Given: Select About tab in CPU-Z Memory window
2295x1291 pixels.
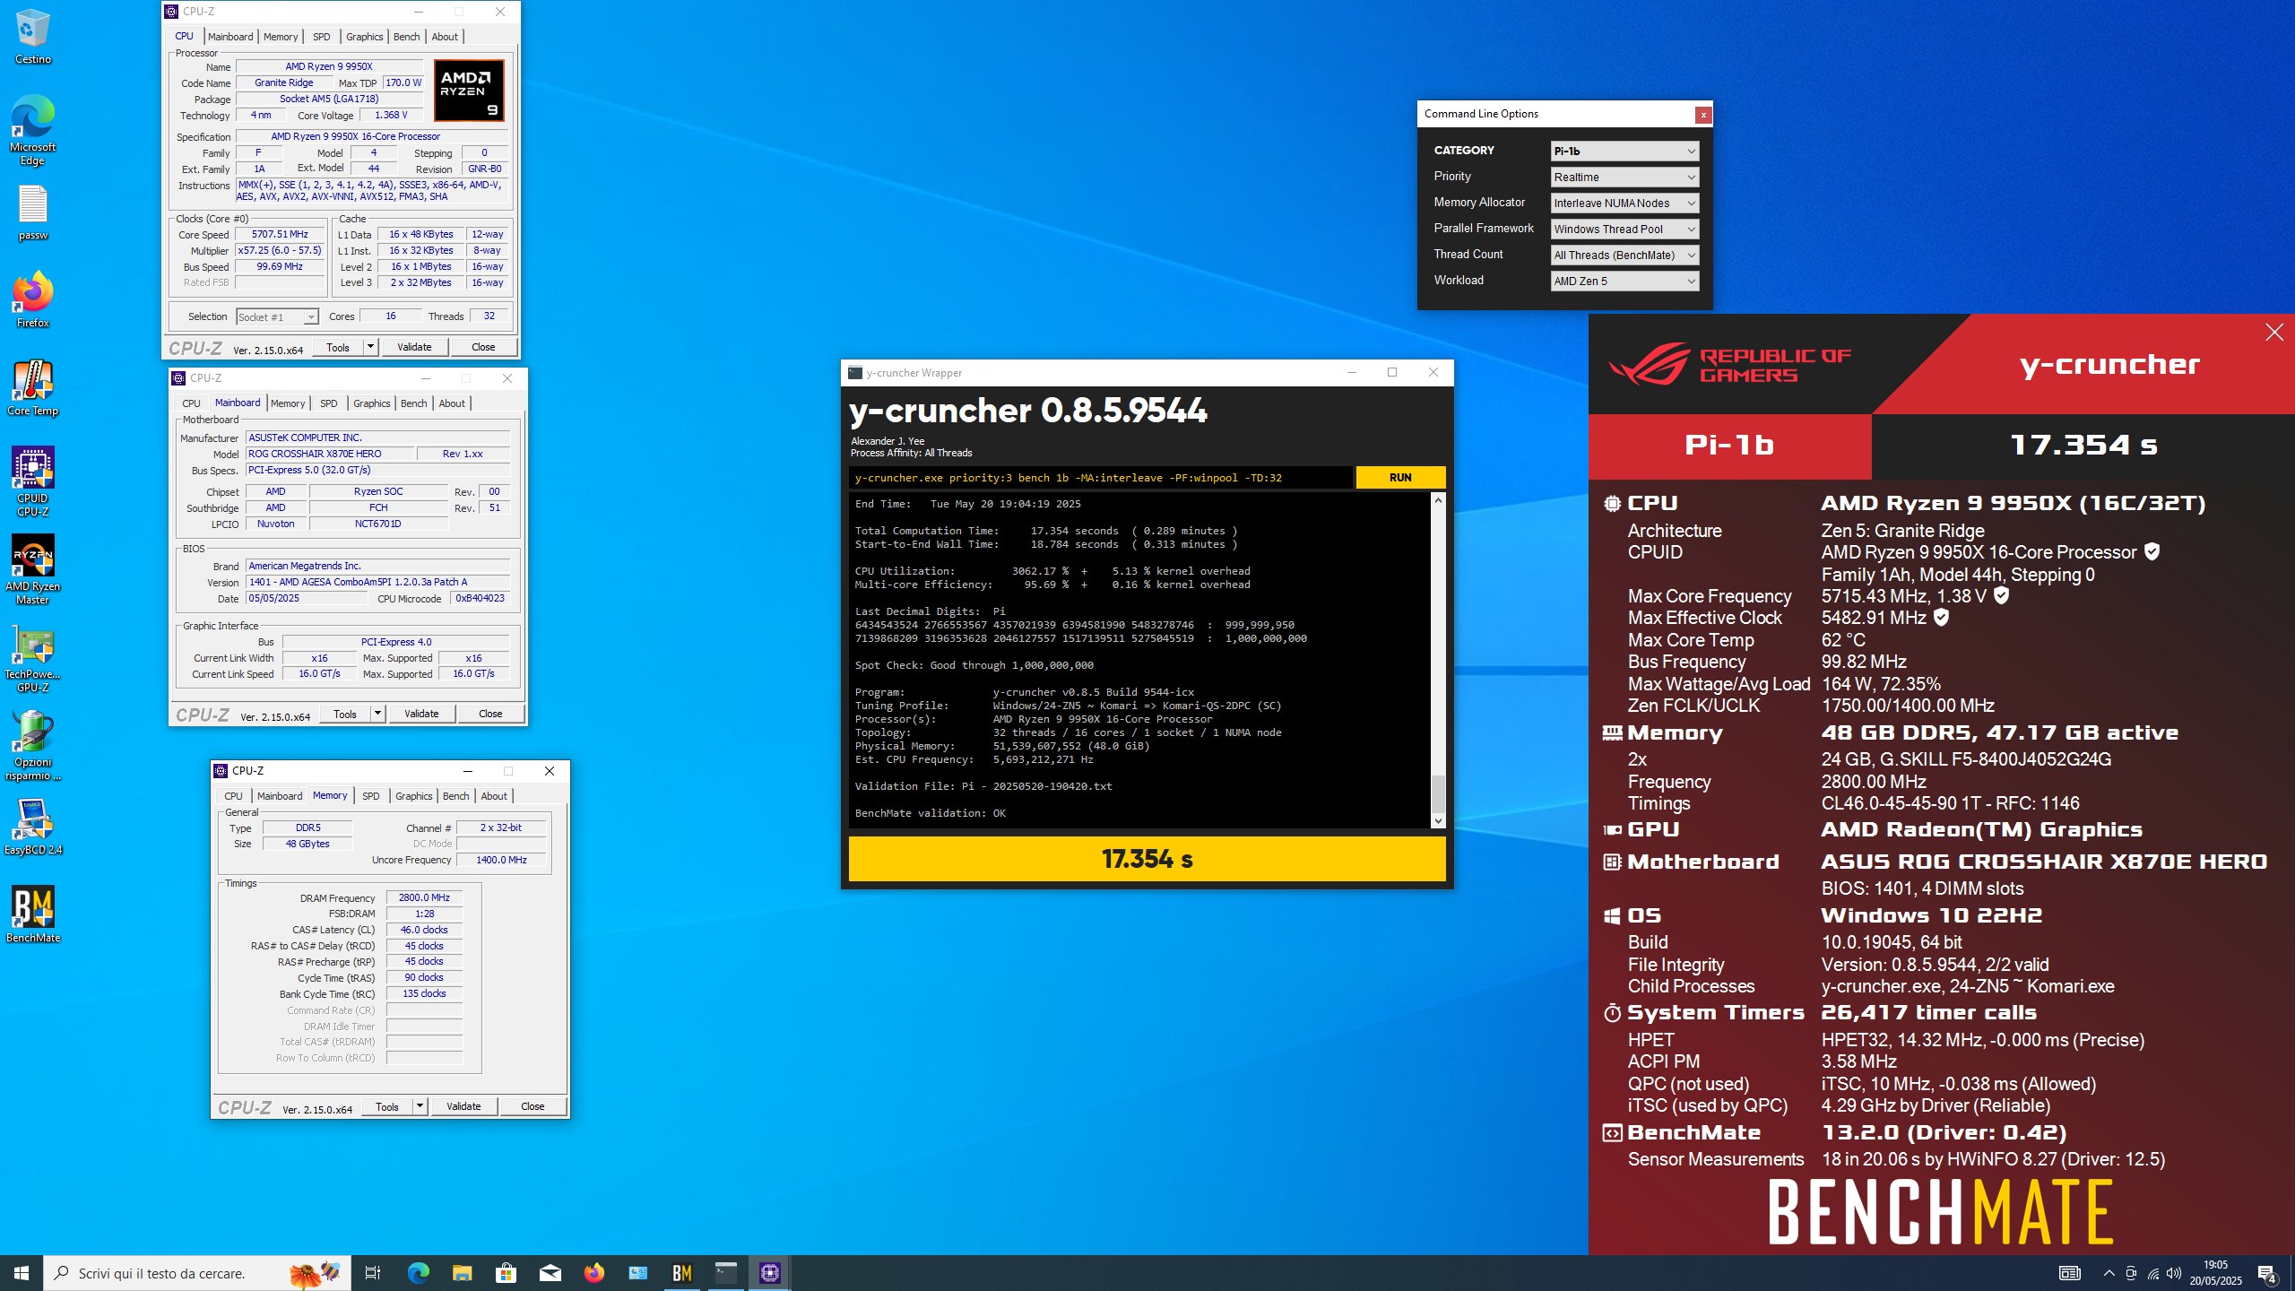Looking at the screenshot, I should point(494,796).
